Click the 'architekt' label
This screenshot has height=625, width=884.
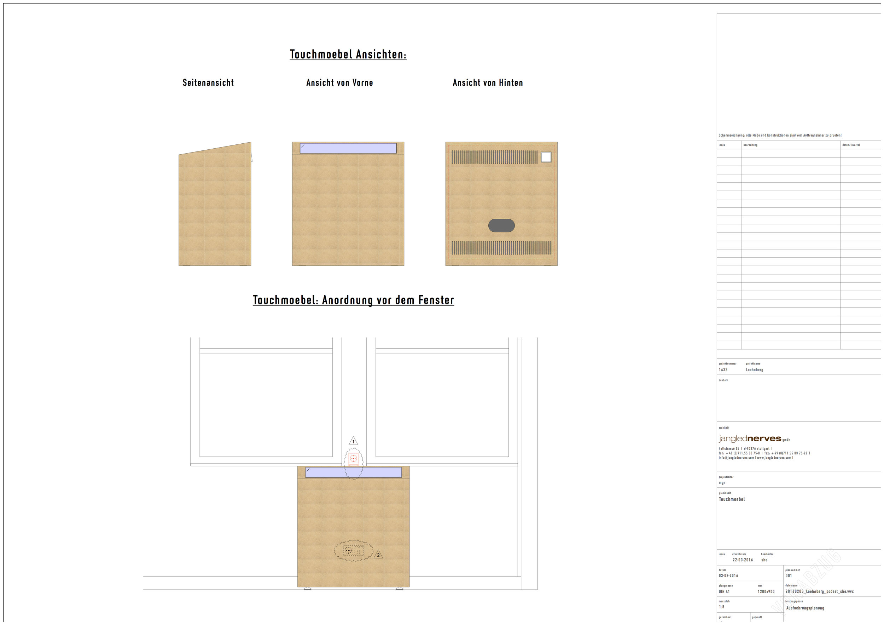point(724,427)
